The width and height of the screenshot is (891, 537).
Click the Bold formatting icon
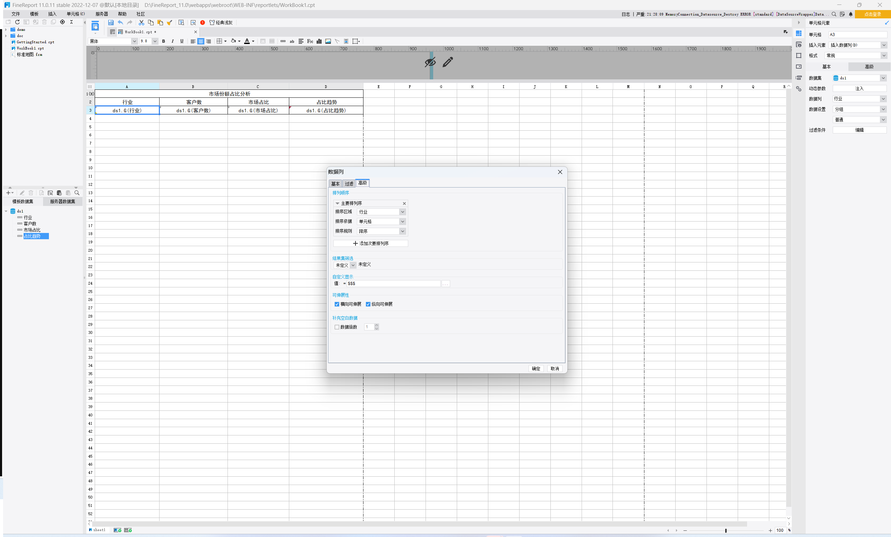(163, 41)
